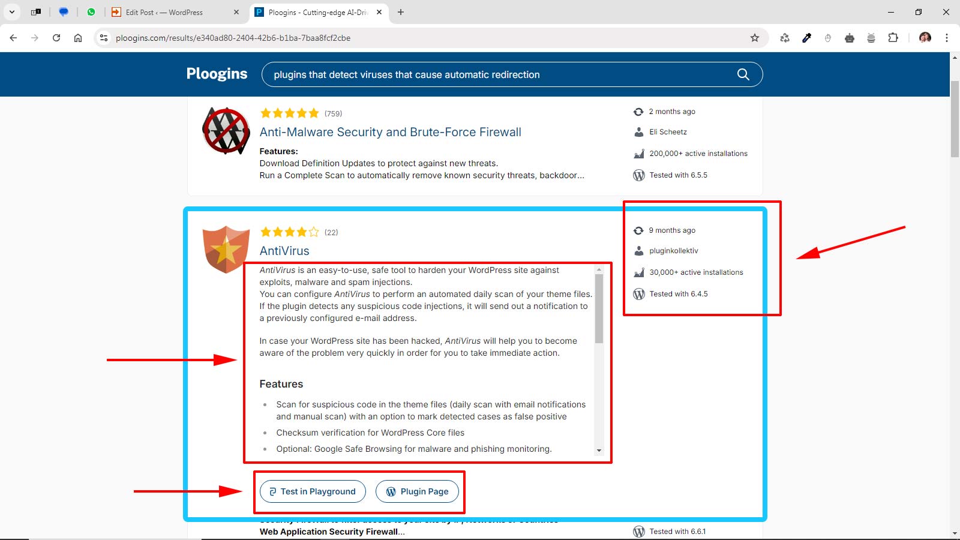Click the mouse-shaped extension icon

[x=828, y=38]
